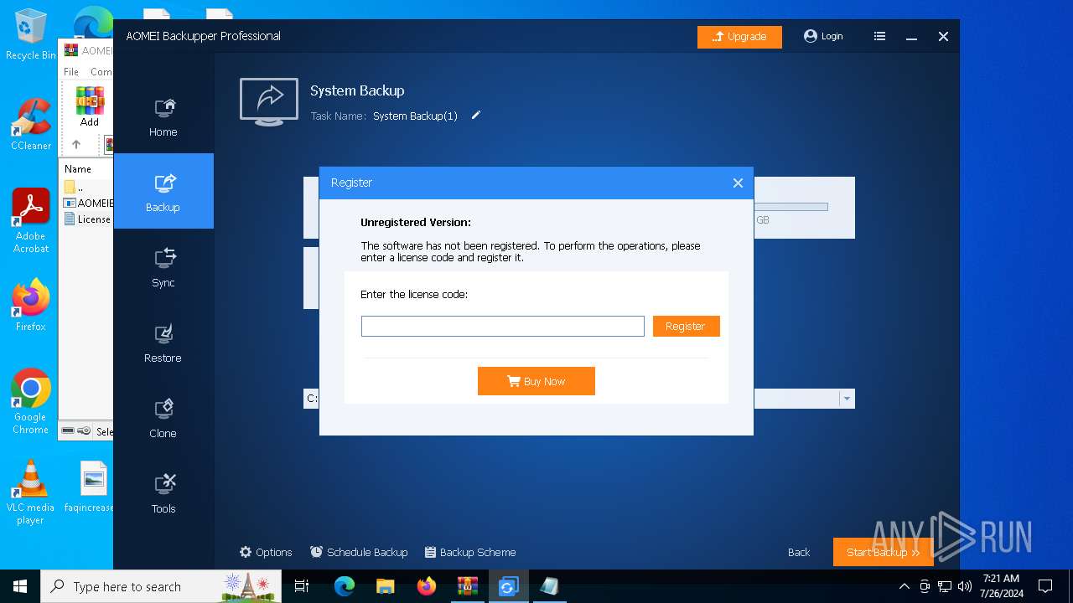Open File Explorer from the taskbar
1073x603 pixels.
point(385,586)
